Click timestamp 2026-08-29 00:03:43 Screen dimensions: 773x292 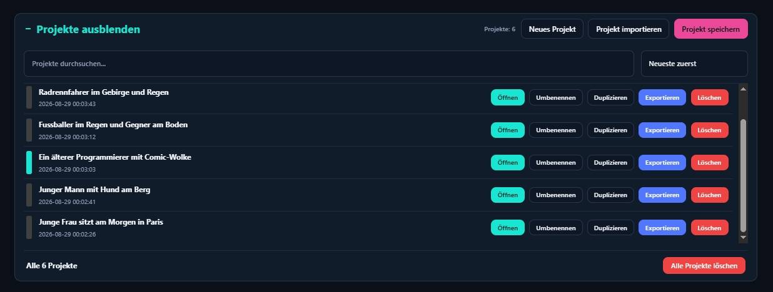pos(67,104)
